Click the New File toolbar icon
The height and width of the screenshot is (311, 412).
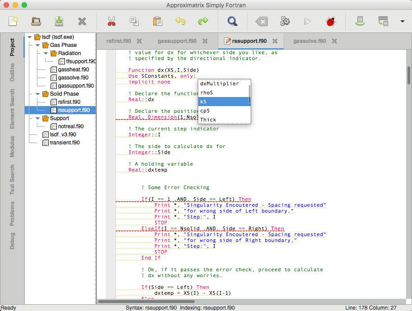tap(13, 21)
